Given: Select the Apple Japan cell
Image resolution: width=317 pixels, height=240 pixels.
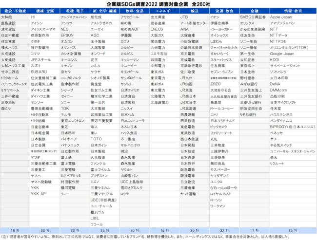Looking at the screenshot, I should point(293,17).
